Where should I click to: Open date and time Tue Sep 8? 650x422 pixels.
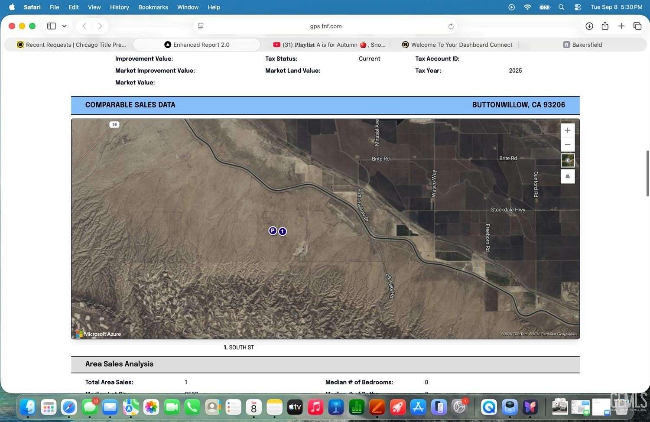(617, 7)
